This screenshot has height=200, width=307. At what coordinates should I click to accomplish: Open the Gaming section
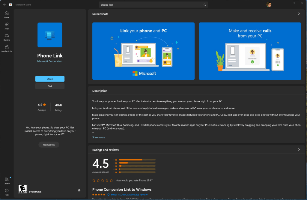click(7, 37)
